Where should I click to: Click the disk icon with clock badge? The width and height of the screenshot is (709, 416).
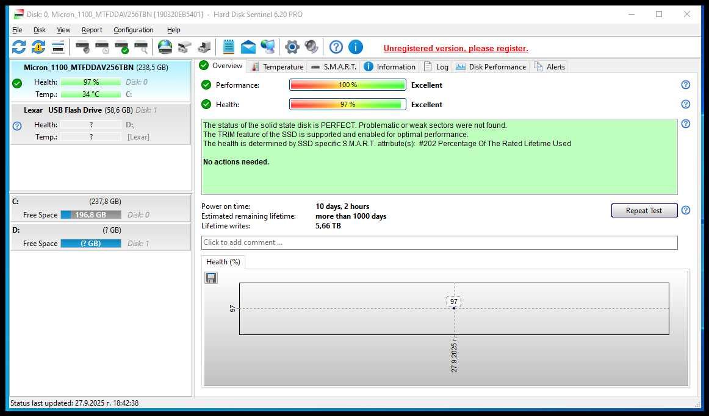tap(102, 47)
